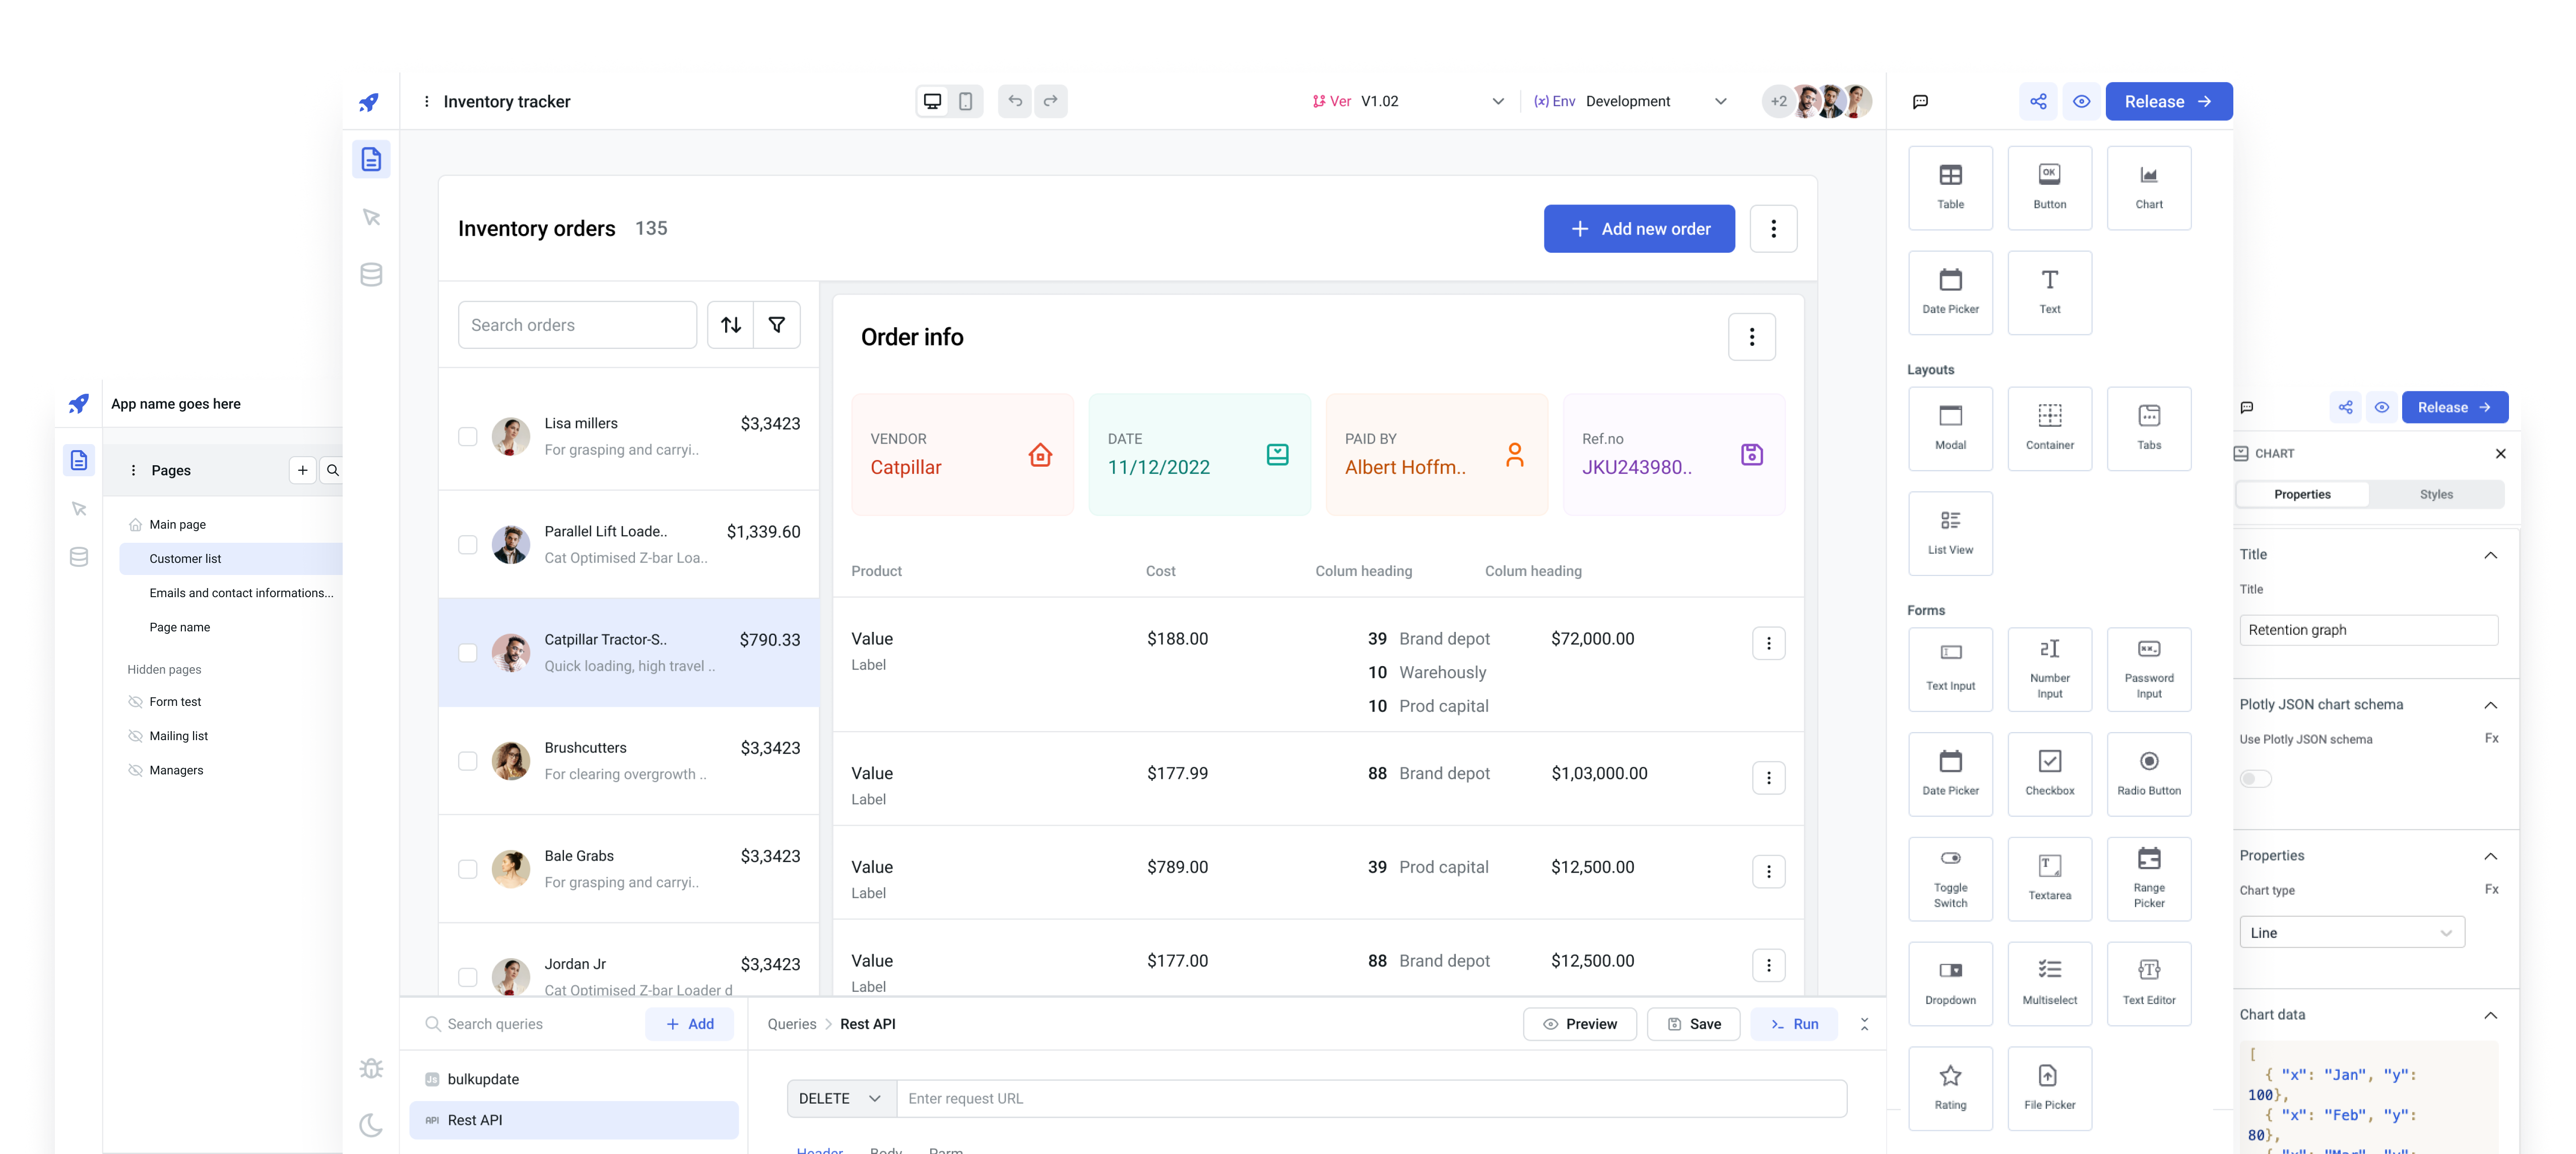Open the comments chat icon in header
Image resolution: width=2576 pixels, height=1154 pixels.
pyautogui.click(x=1920, y=102)
